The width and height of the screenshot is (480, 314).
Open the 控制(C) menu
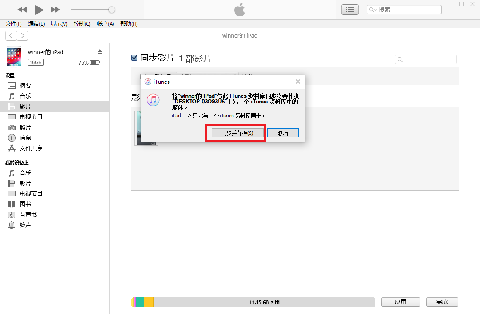[82, 24]
